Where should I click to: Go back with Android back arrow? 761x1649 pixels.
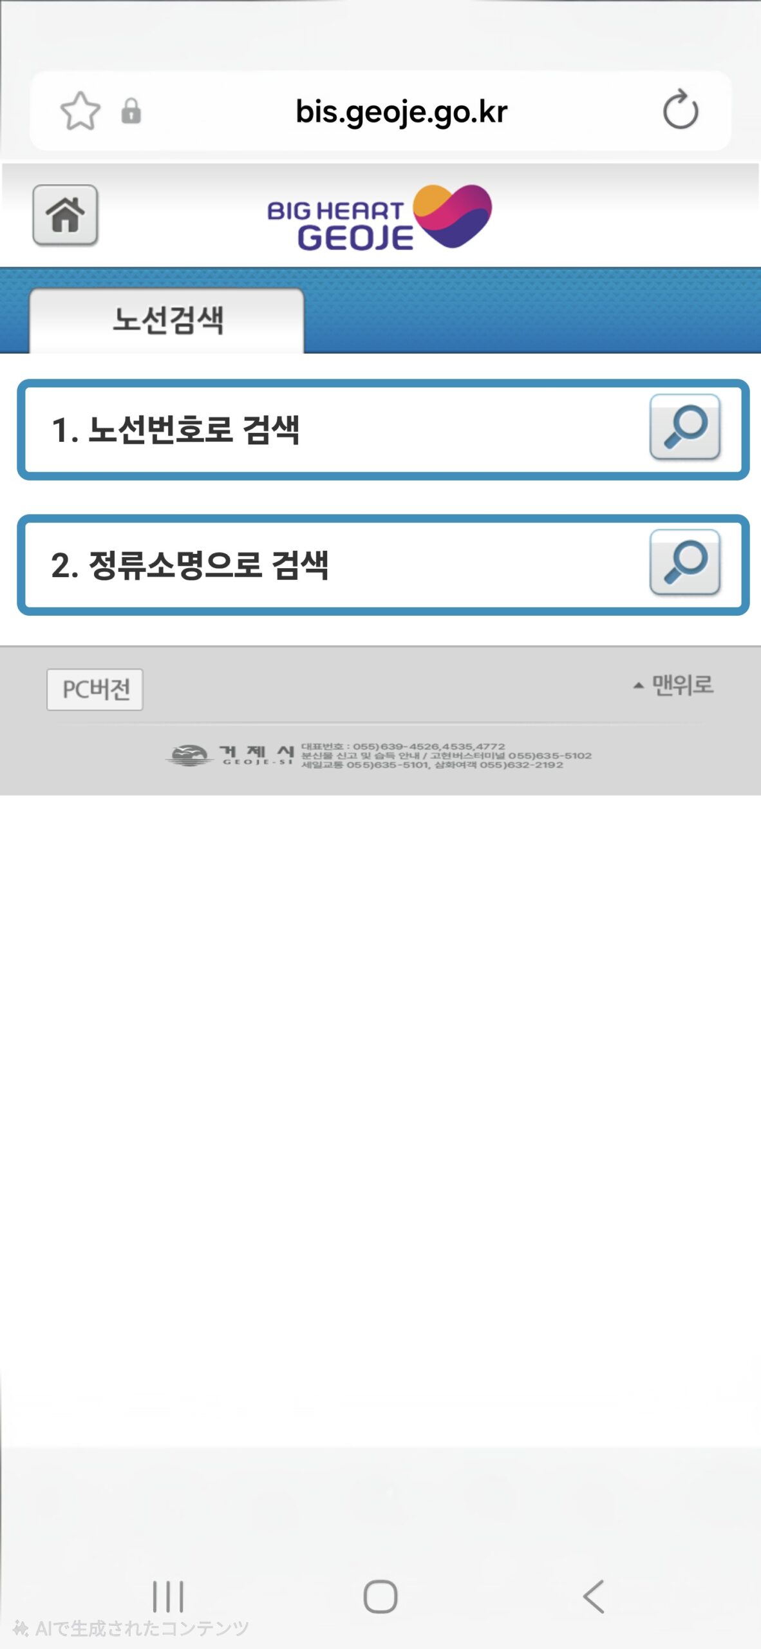[593, 1596]
